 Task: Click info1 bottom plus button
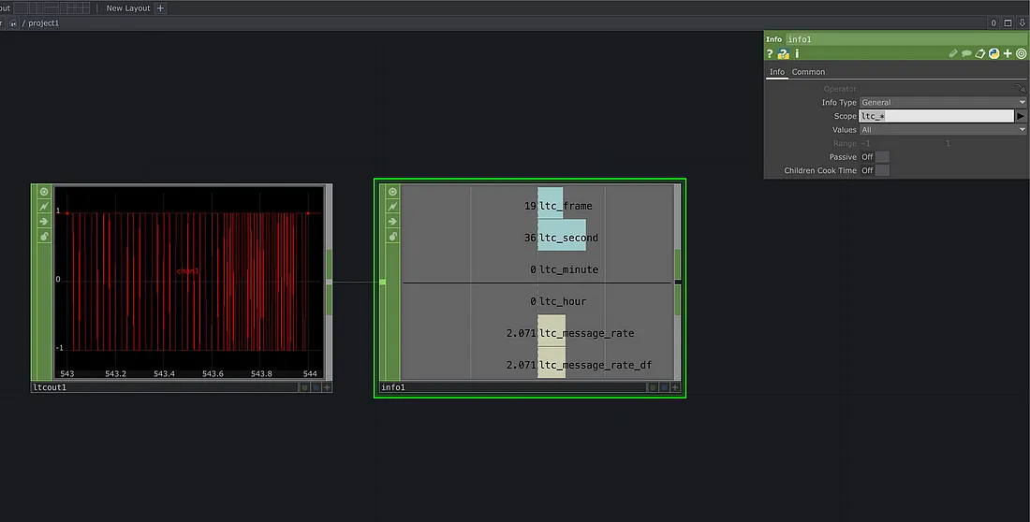point(674,387)
